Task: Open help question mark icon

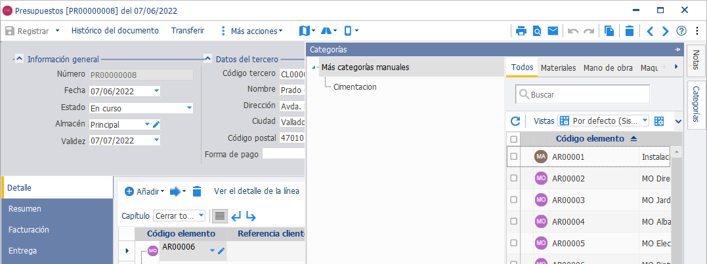Action: point(681,31)
